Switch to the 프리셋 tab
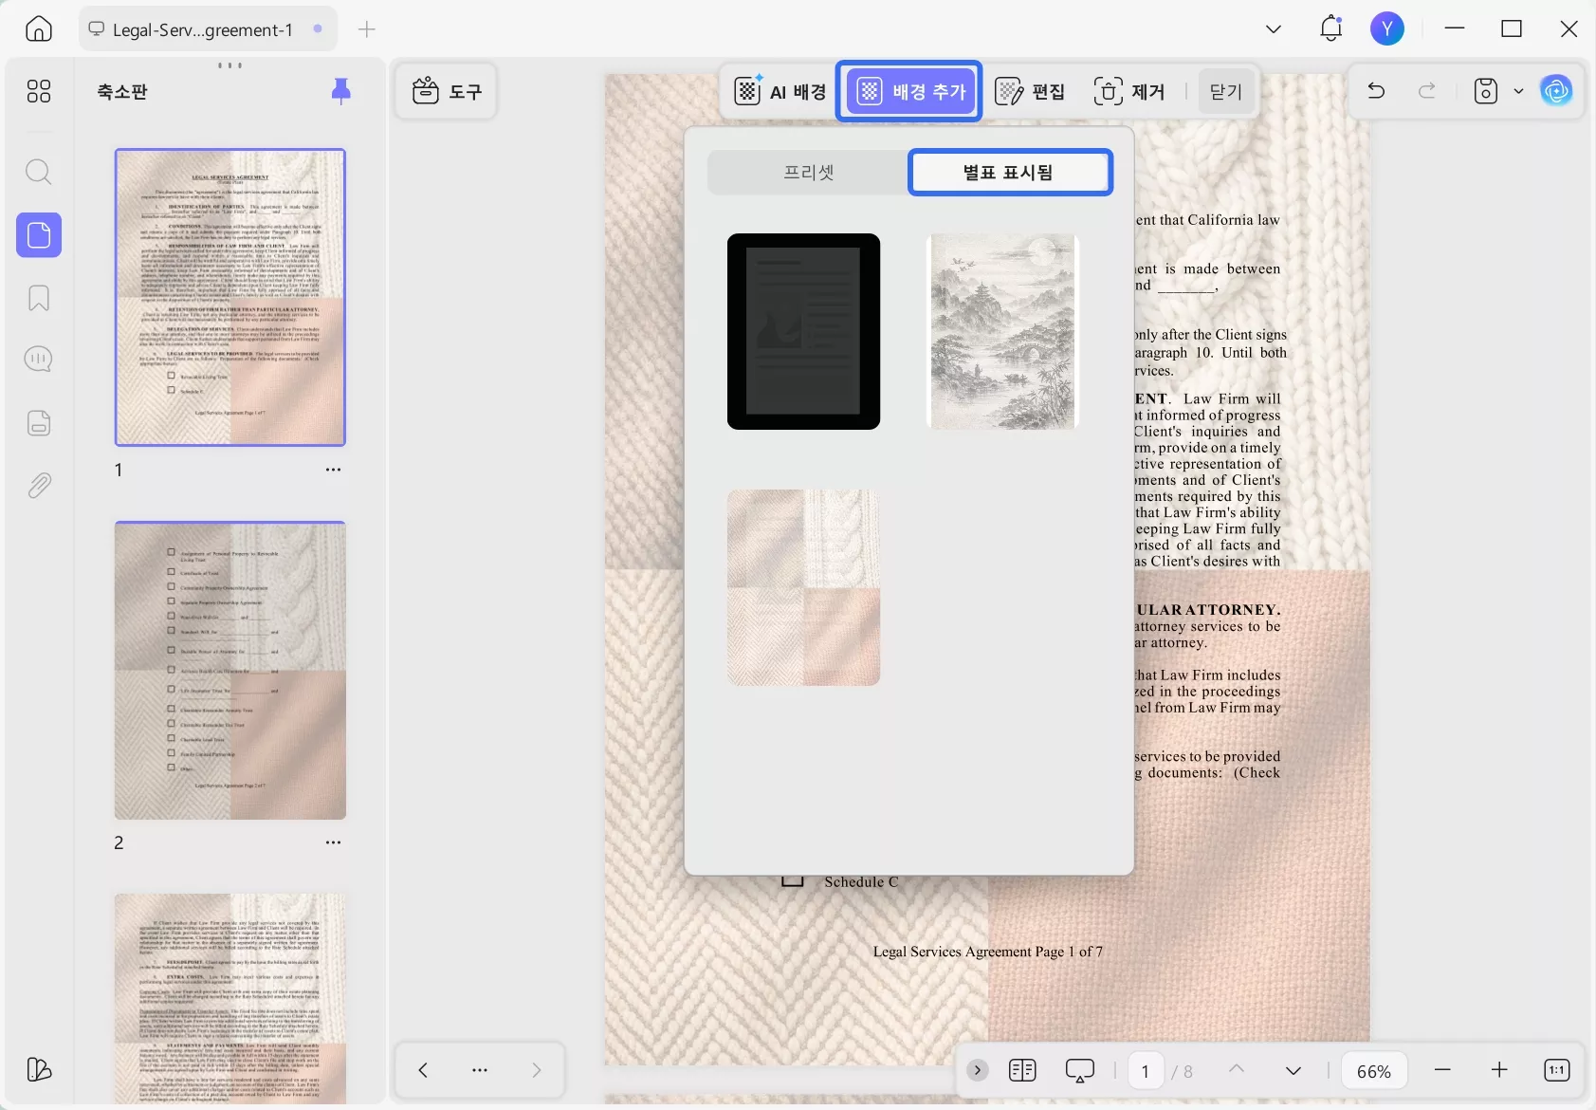 809,172
